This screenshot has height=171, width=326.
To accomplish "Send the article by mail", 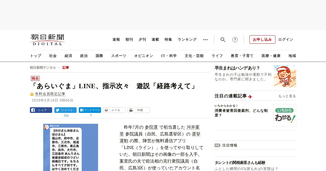I will 114,110.
